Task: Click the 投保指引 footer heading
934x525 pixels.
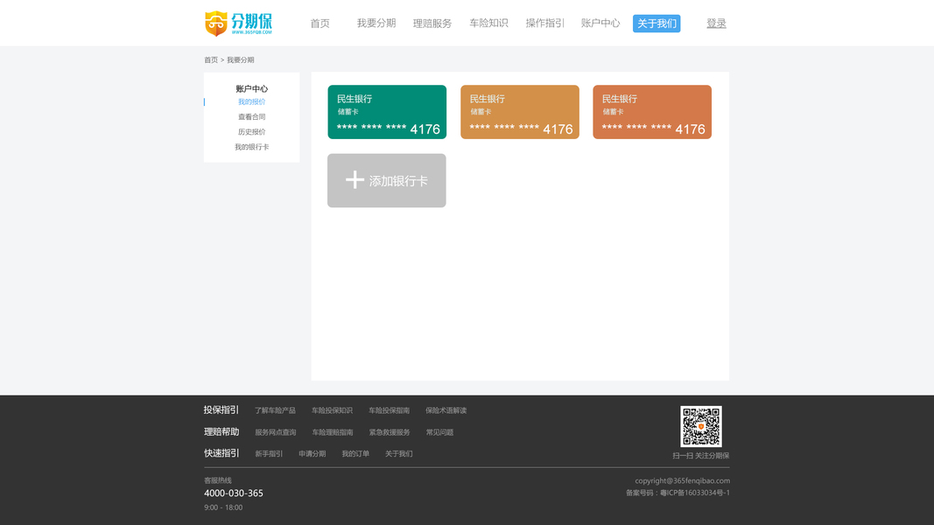Action: pos(221,410)
